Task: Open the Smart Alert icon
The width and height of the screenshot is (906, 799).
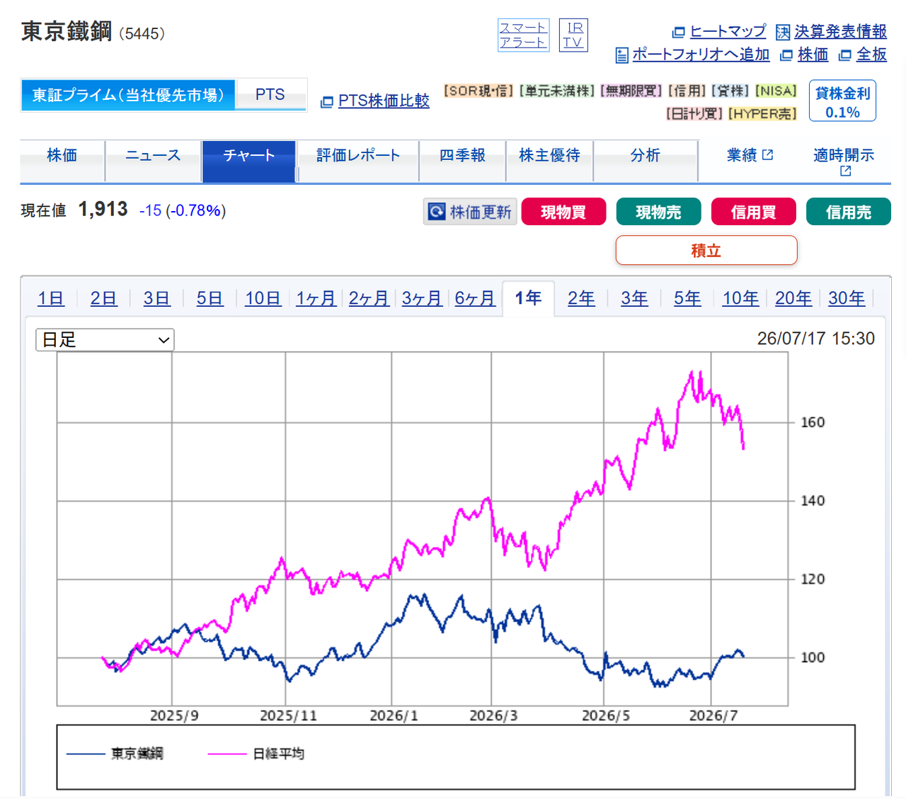Action: (522, 35)
